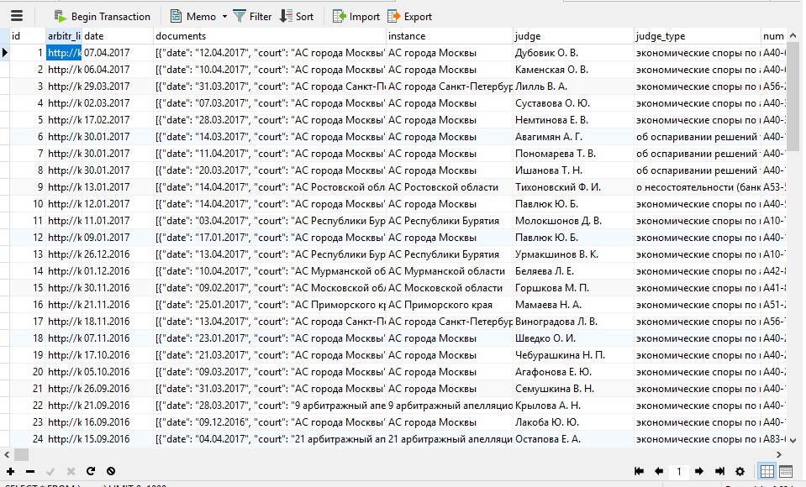Click the vertical scrollbar down arrow
Viewport: 806px width, 487px height.
click(793, 440)
